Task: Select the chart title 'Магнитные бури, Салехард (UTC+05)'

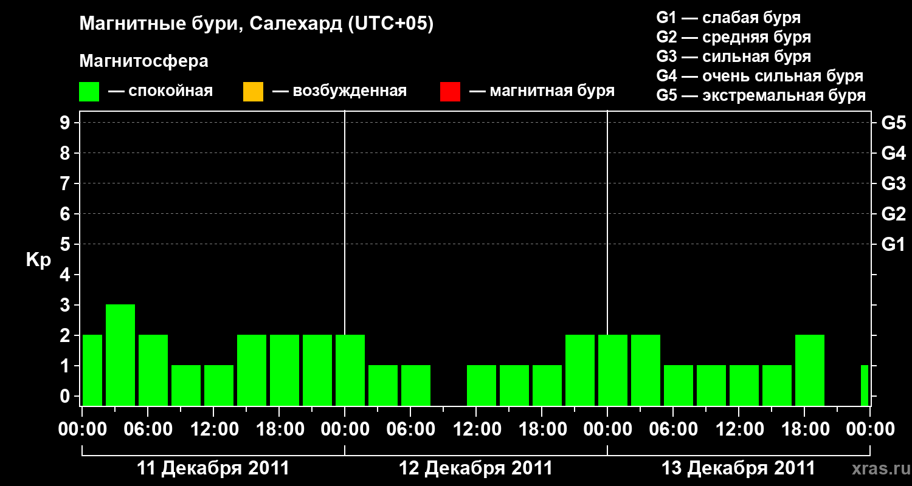Action: (x=257, y=24)
